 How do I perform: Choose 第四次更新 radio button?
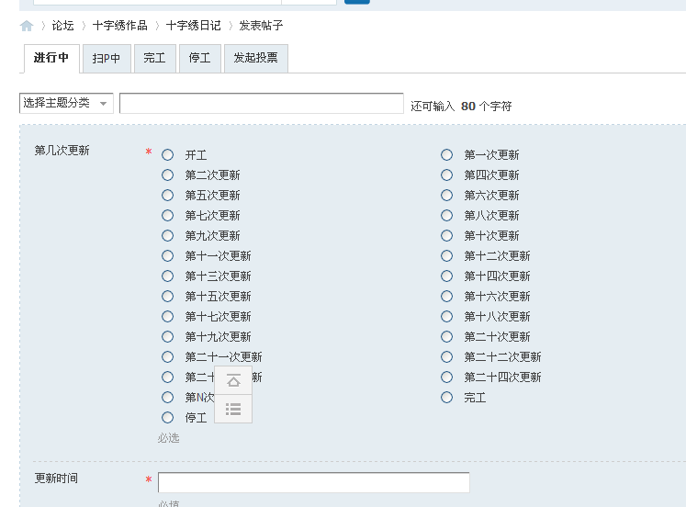[x=446, y=175]
